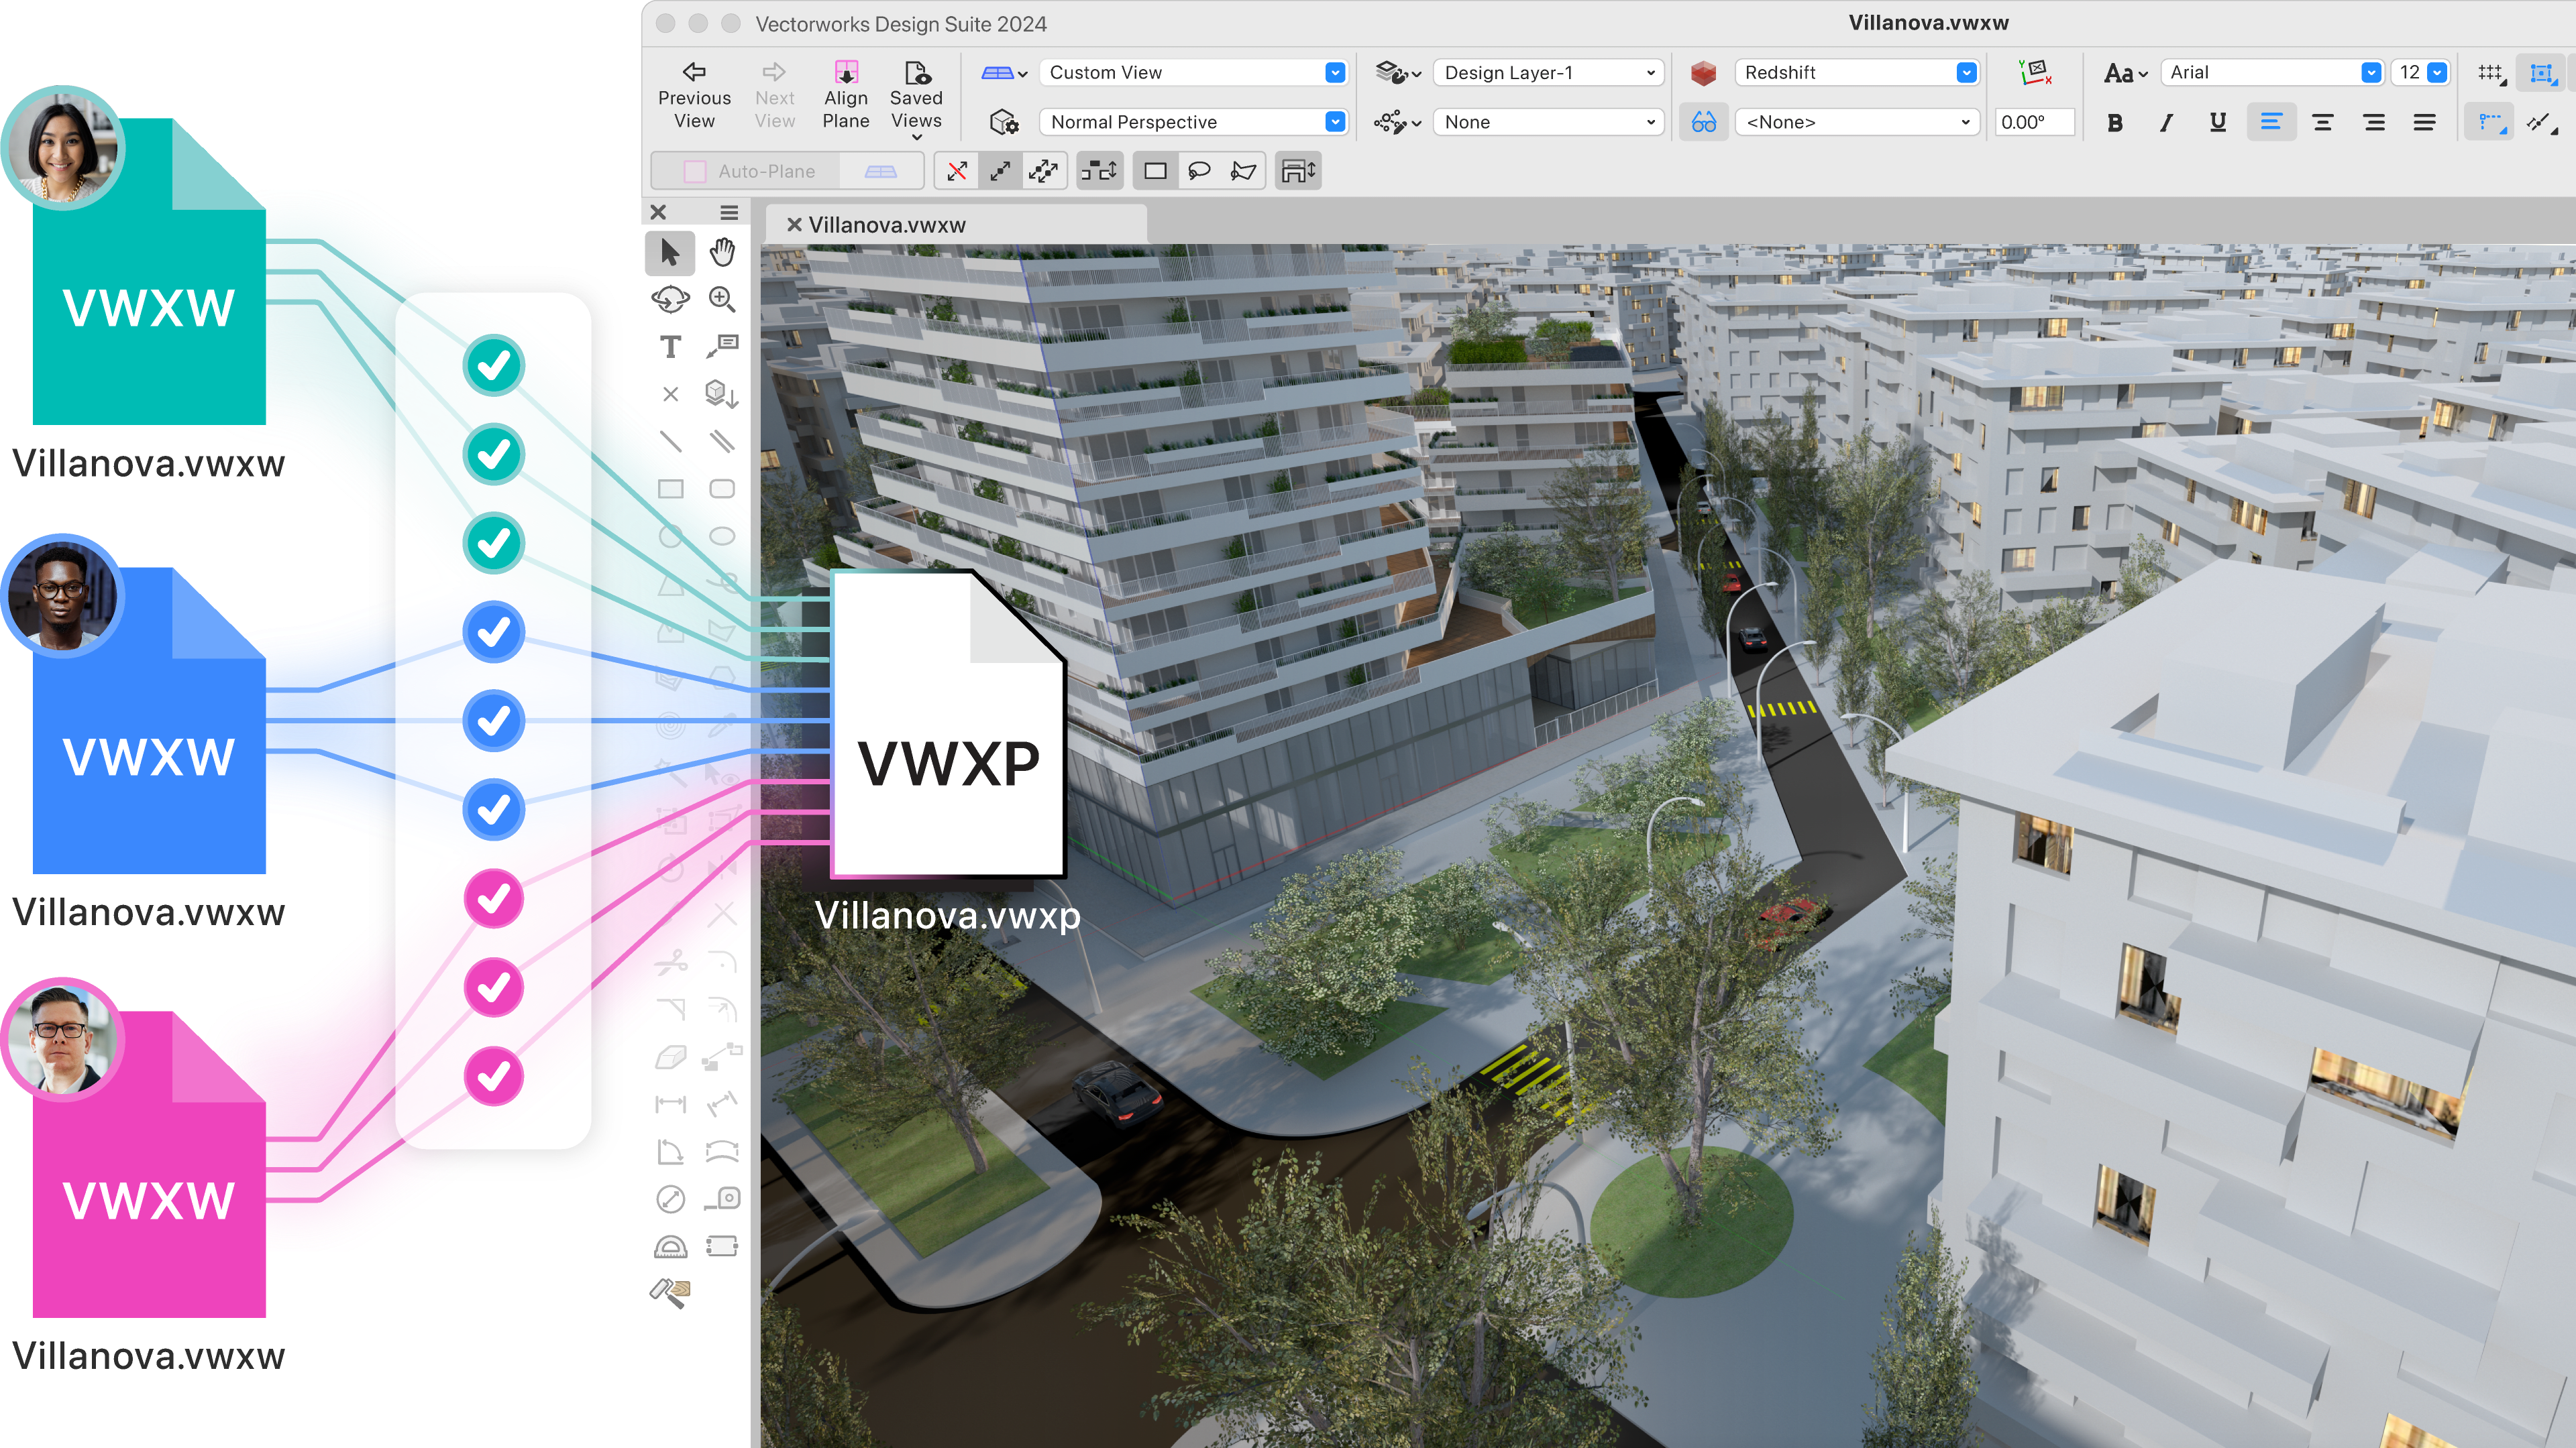
Task: Toggle the first pink checklist item
Action: click(x=495, y=898)
